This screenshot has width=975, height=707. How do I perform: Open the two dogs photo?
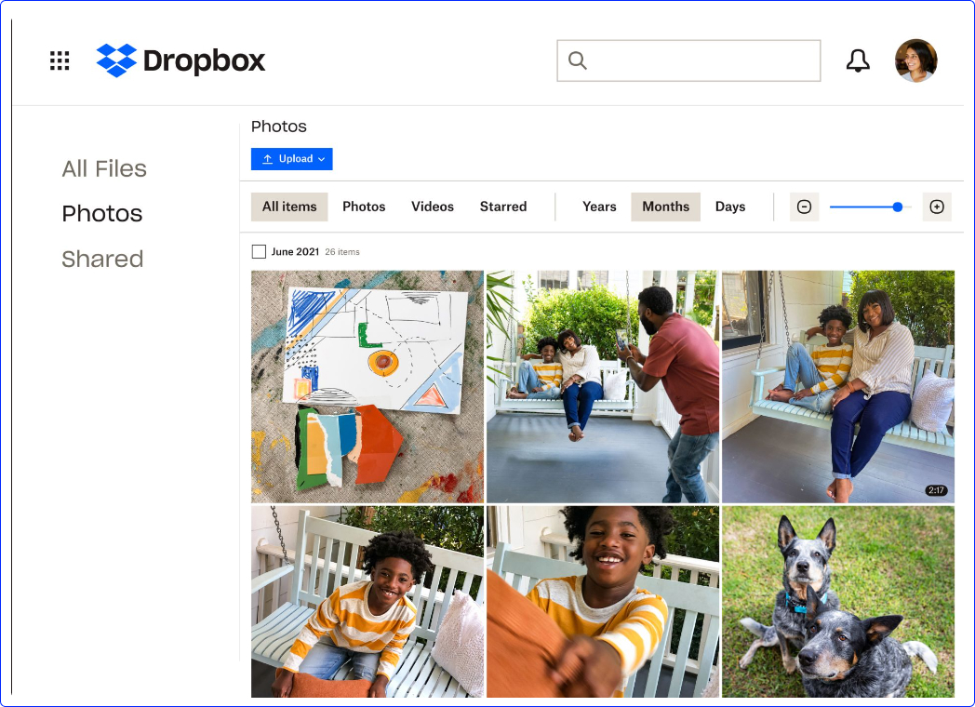[837, 601]
